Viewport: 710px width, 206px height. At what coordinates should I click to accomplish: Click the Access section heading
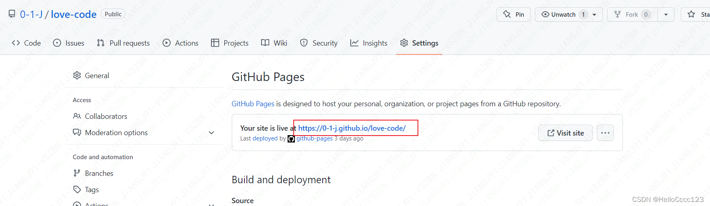pos(82,100)
